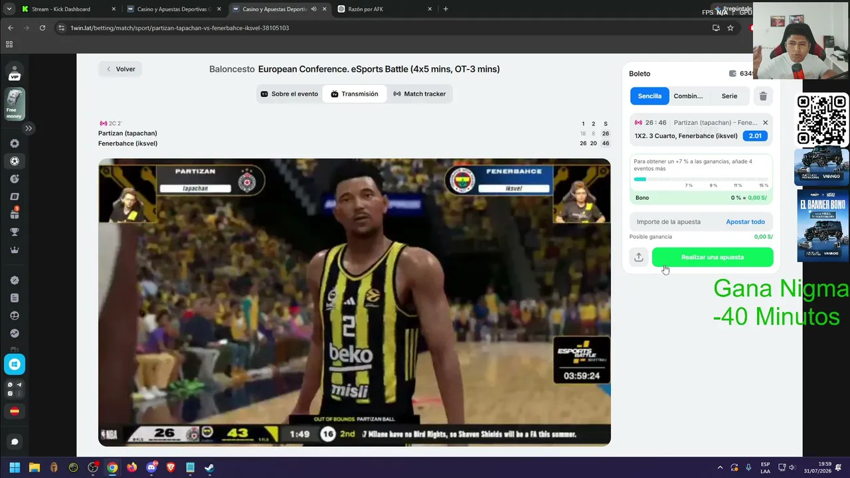This screenshot has height=478, width=850.
Task: Click Realizar una apuesta button
Action: (713, 257)
